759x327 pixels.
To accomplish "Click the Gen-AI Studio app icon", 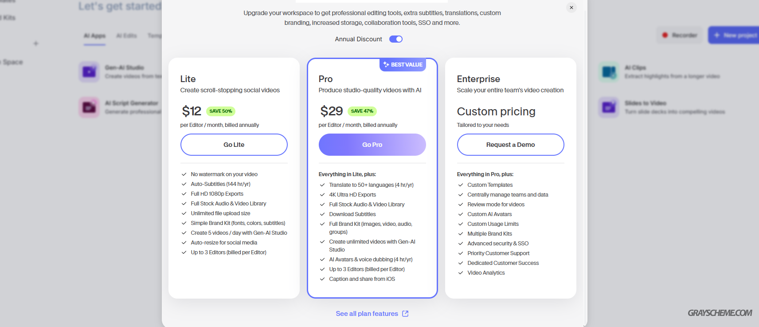I will coord(89,71).
